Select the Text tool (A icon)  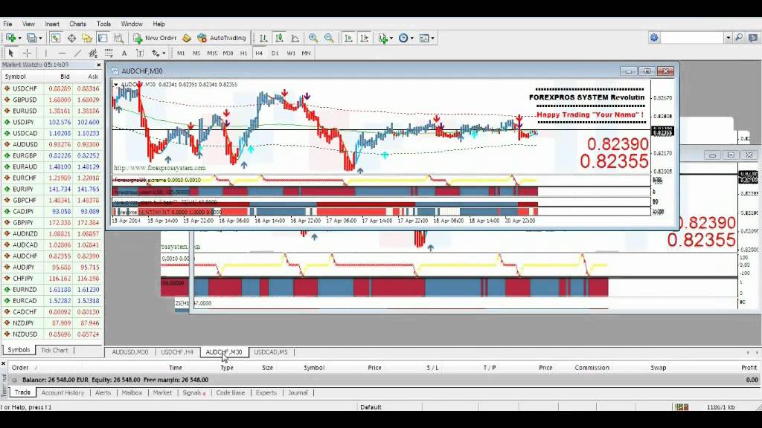click(124, 53)
